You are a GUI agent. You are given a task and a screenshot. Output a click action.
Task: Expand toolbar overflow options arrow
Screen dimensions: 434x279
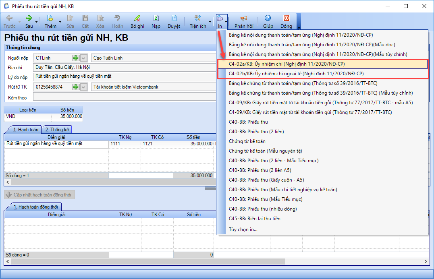click(x=299, y=28)
